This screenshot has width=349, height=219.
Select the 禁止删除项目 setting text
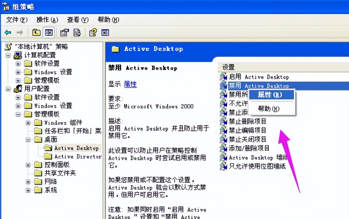(x=247, y=122)
